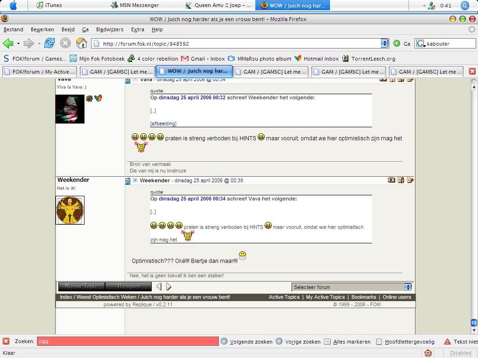
Task: Open the FOK!forum / Games bookmark
Action: coord(35,58)
